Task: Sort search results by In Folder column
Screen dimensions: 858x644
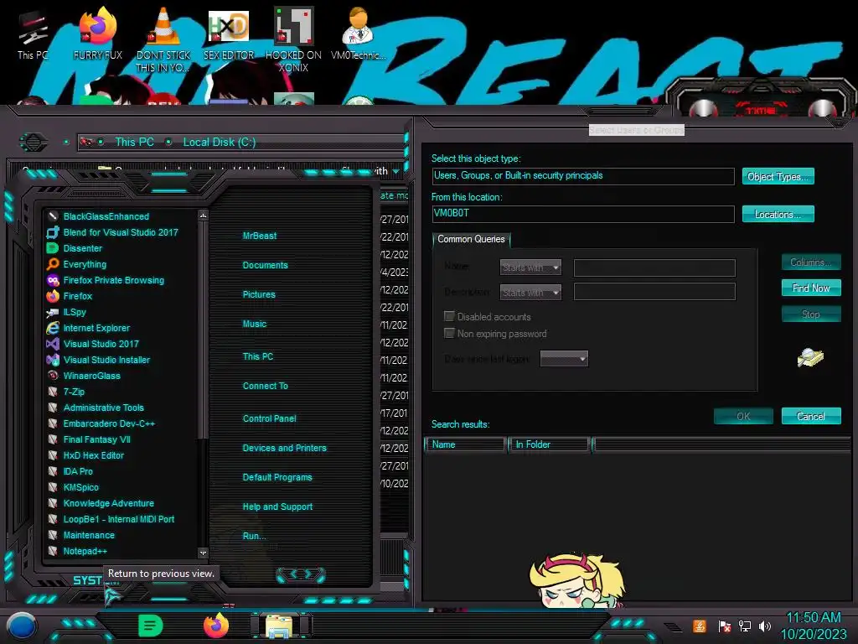Action: (549, 444)
